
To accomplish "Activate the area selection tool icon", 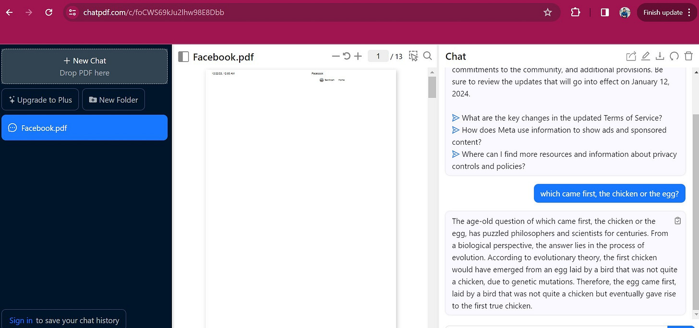I will (413, 56).
